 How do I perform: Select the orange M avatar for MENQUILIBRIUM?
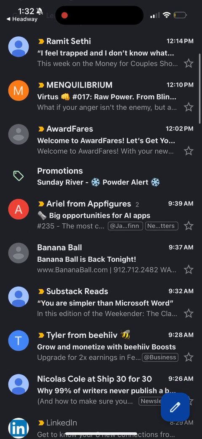click(19, 90)
